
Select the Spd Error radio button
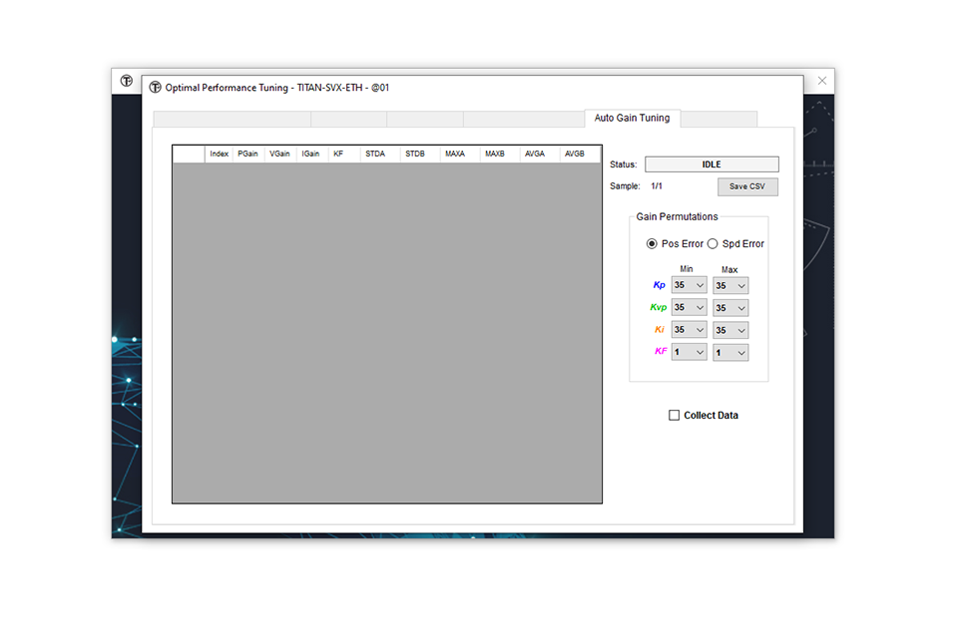tap(713, 244)
